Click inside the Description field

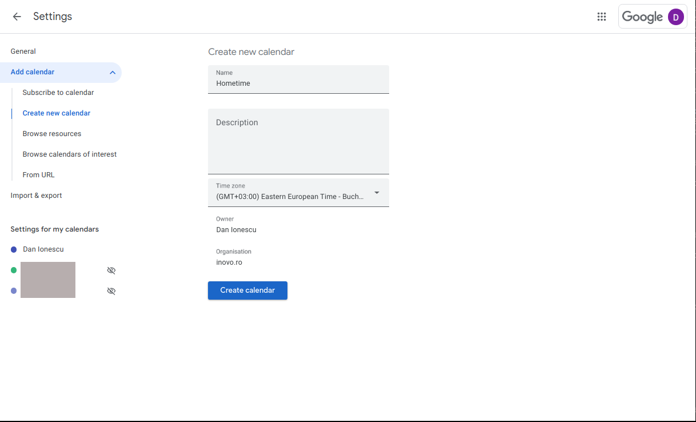(298, 141)
